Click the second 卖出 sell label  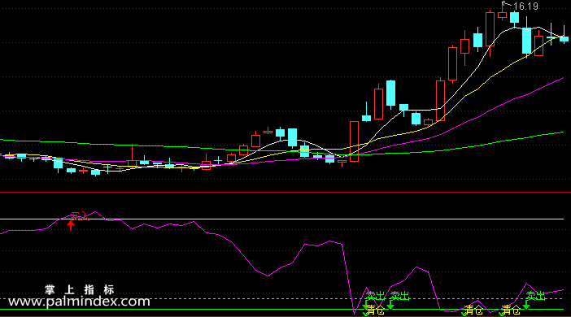(x=399, y=296)
